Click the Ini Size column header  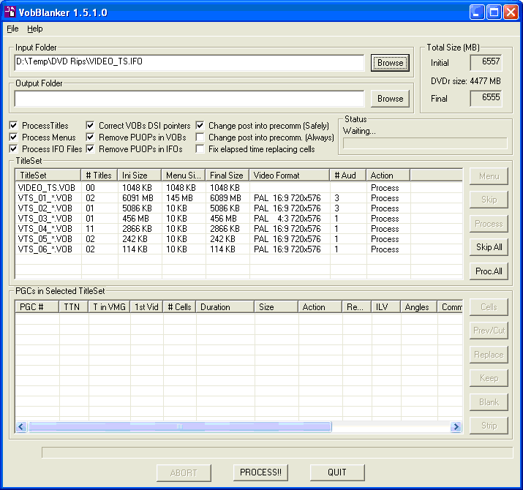pyautogui.click(x=140, y=175)
